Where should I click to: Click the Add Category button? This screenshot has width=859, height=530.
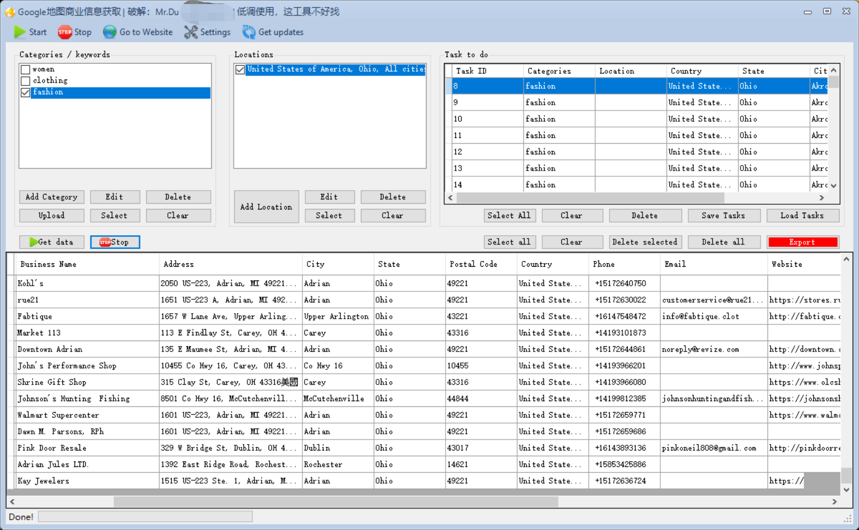tap(52, 197)
